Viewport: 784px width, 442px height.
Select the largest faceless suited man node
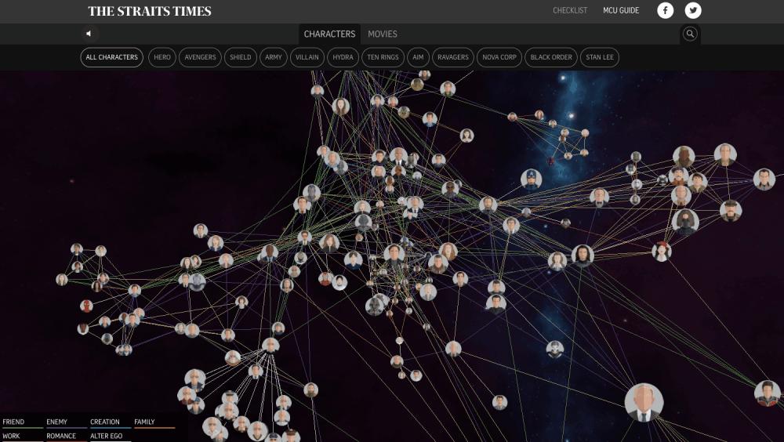[644, 403]
